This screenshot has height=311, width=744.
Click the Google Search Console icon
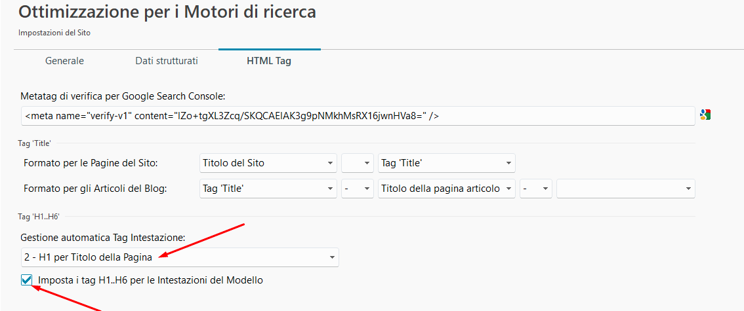pos(705,115)
